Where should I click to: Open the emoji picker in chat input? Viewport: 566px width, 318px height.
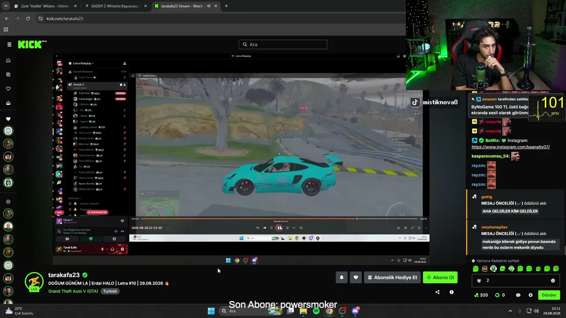coord(553,280)
